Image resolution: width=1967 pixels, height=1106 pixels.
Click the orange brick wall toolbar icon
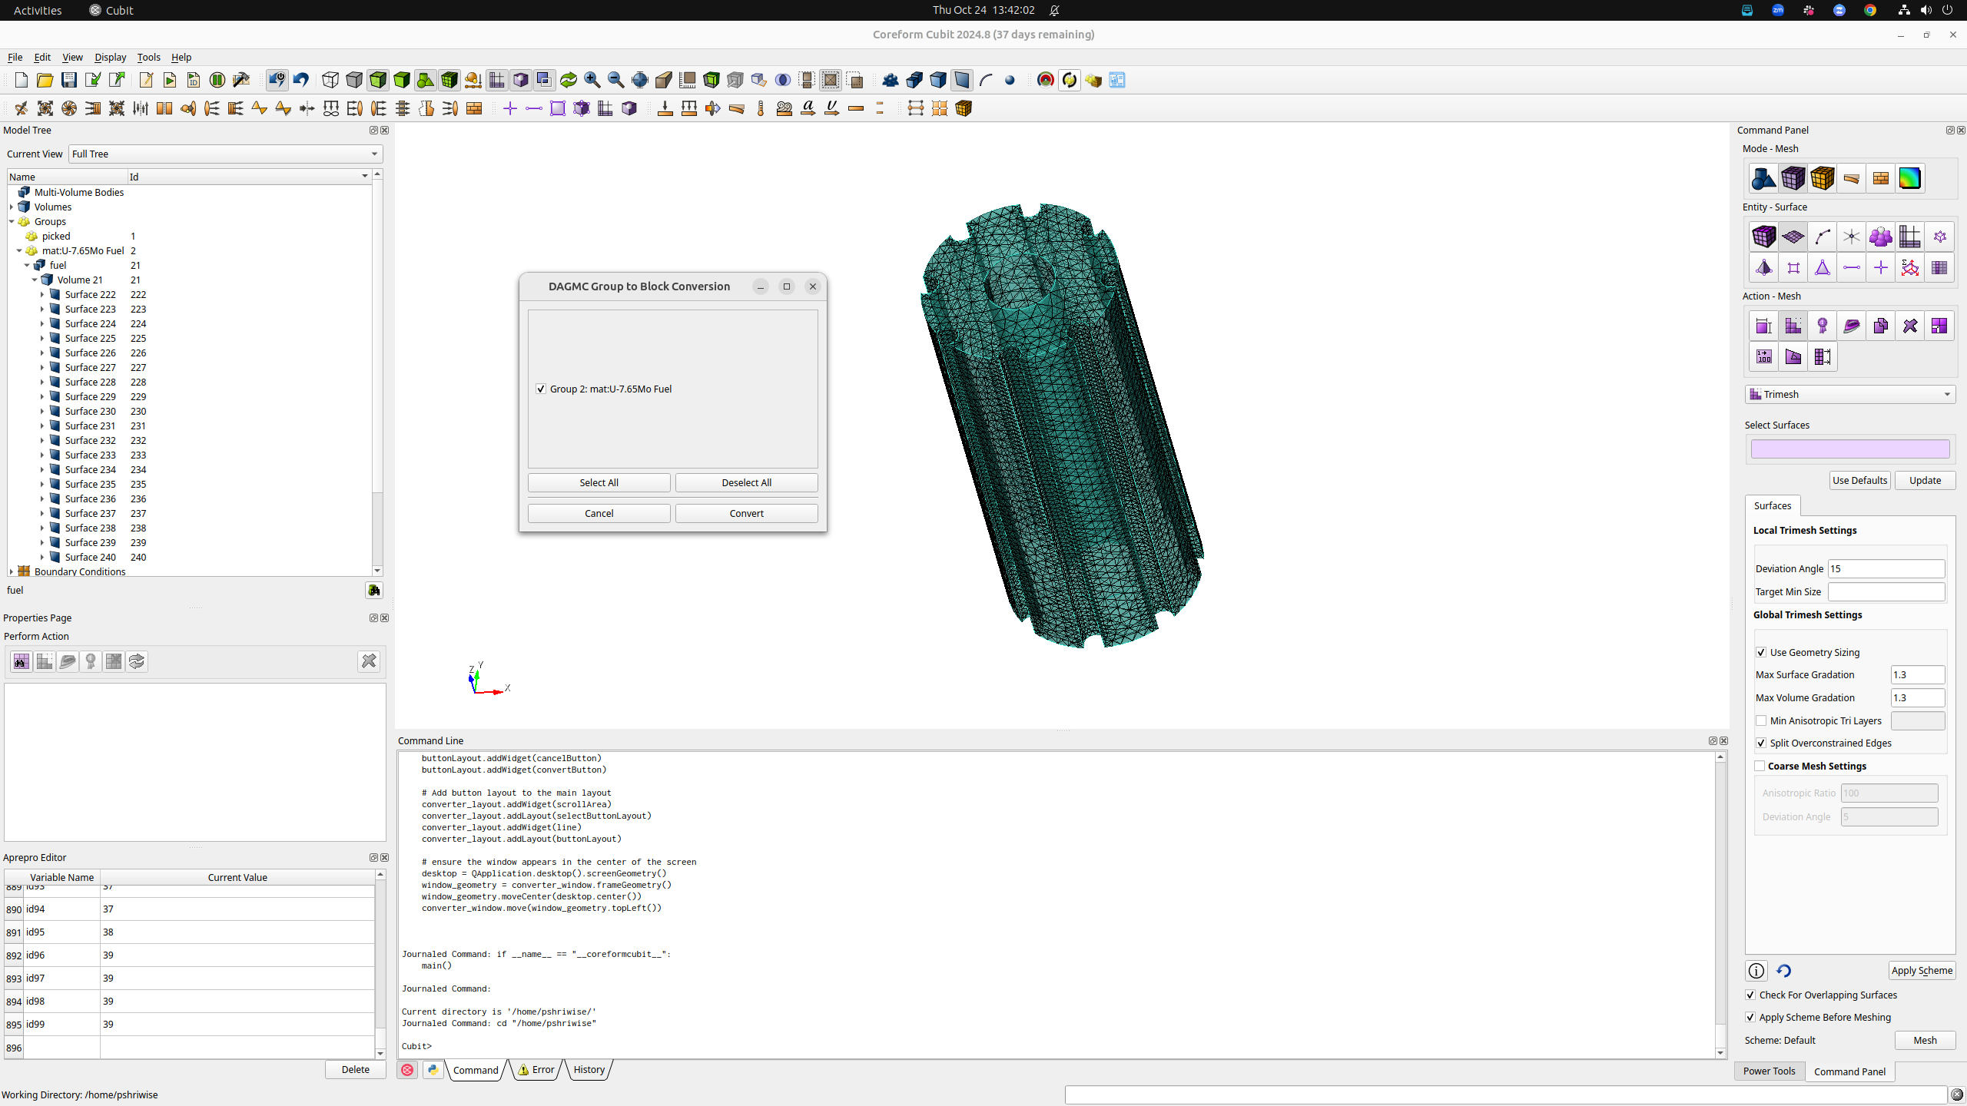click(474, 108)
